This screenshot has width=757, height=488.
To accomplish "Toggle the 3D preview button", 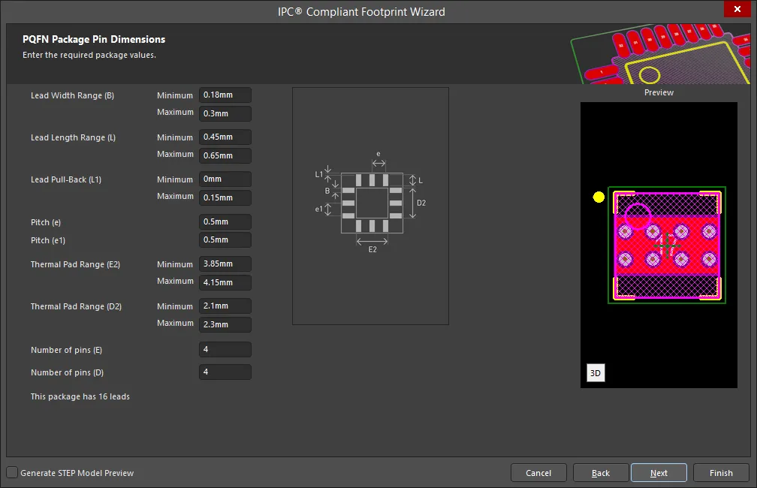I will point(596,372).
